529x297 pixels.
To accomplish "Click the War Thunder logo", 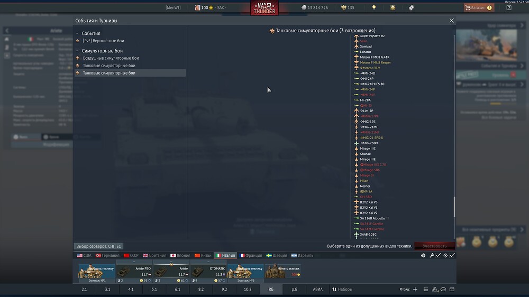I will pyautogui.click(x=264, y=8).
